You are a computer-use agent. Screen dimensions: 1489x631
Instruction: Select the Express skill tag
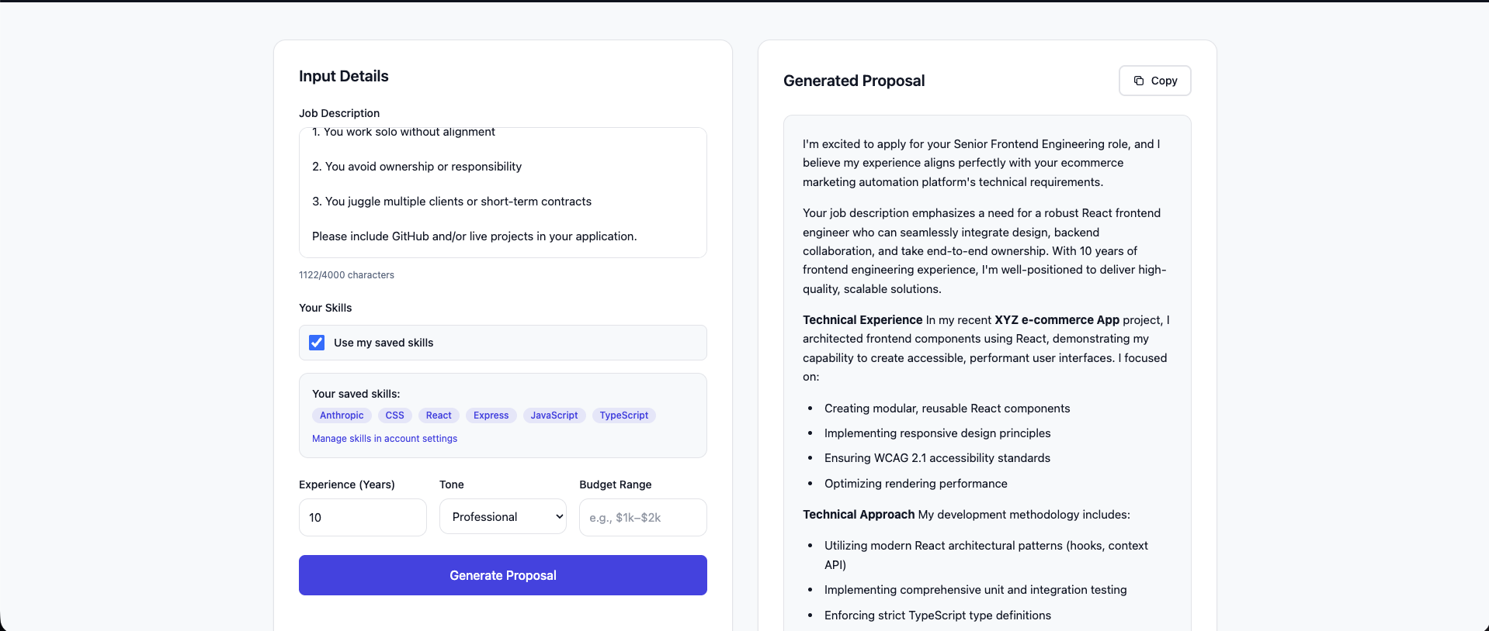pos(491,415)
